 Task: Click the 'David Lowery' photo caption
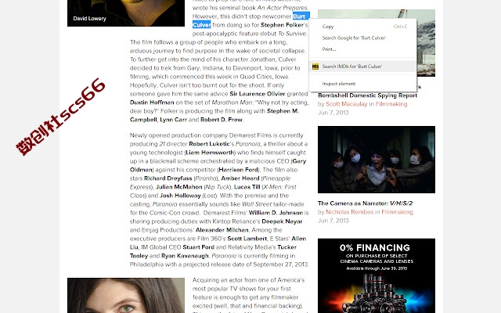point(89,19)
